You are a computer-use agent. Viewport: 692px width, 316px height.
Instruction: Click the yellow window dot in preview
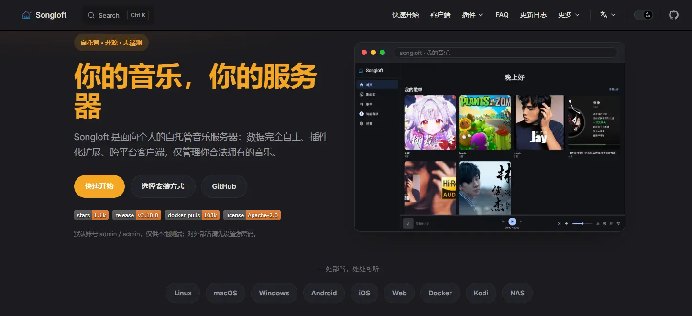coord(373,53)
